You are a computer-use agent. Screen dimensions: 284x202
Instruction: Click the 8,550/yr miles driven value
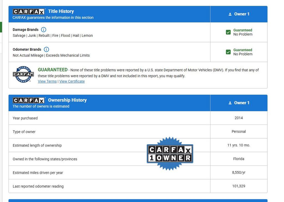pyautogui.click(x=239, y=172)
